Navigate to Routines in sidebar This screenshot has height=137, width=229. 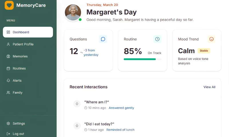[19, 68]
